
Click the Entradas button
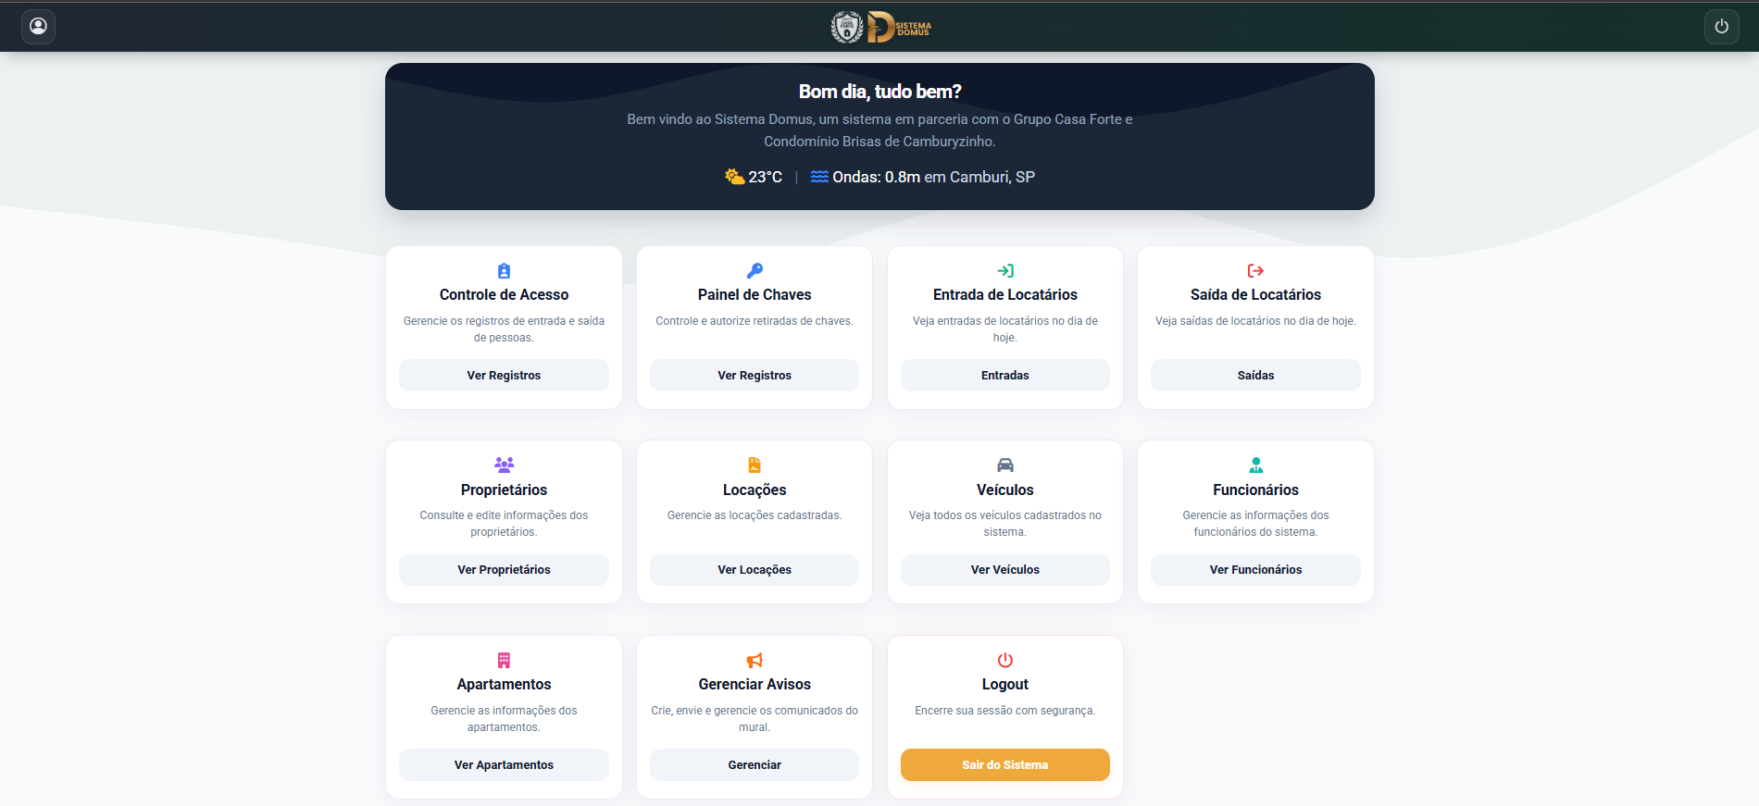(x=1005, y=376)
